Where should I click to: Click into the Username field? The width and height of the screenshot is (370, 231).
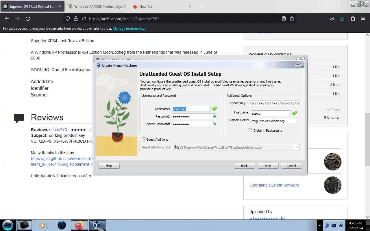pos(191,109)
